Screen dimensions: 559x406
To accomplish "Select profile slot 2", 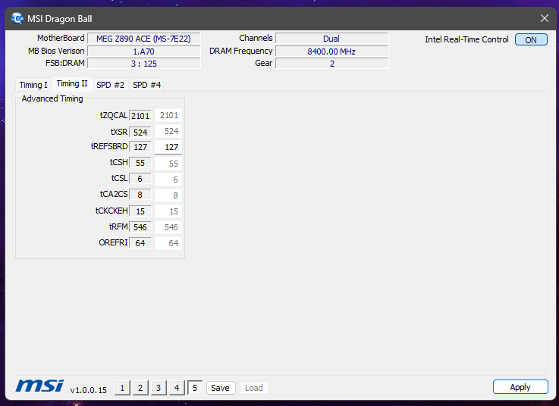I will tap(140, 388).
